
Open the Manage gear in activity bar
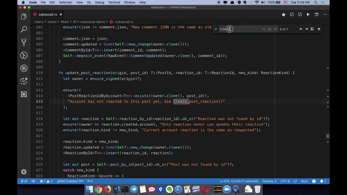(24, 172)
